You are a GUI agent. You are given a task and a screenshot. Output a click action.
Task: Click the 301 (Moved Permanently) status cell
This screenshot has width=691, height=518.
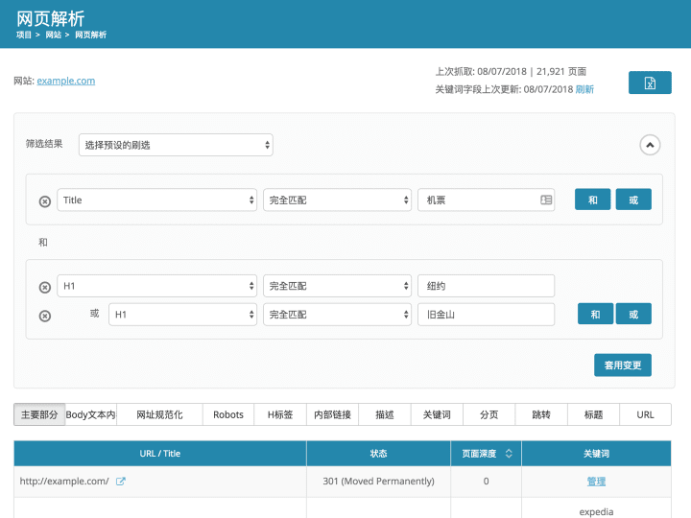(378, 482)
